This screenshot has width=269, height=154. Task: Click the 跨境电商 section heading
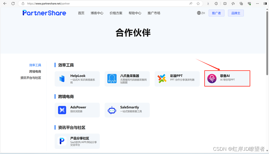point(66,97)
